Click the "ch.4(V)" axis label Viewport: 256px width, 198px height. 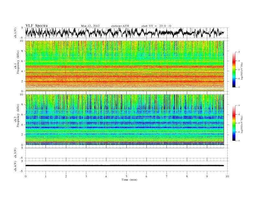16,166
